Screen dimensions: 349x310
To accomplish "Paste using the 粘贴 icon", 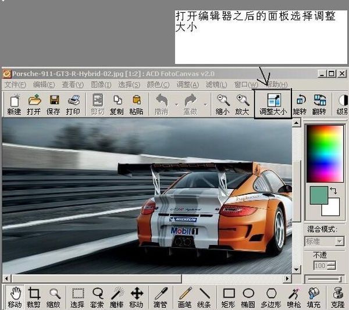I will coord(136,104).
